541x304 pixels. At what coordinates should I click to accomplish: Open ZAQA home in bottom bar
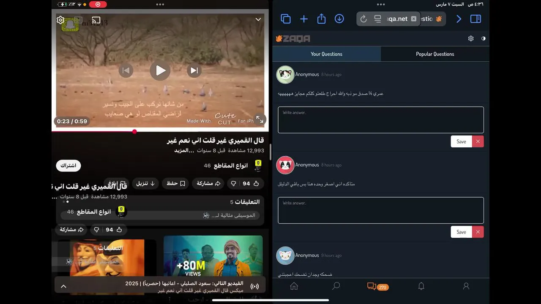click(294, 286)
